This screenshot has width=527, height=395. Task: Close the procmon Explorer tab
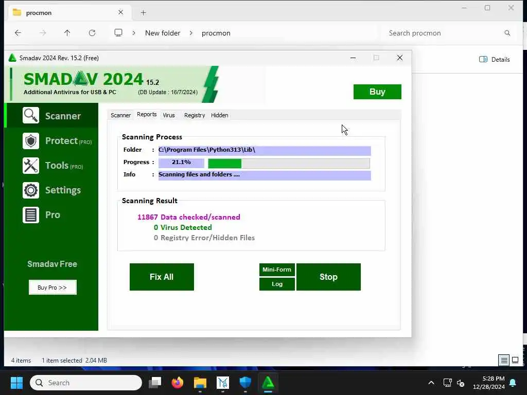tap(120, 12)
